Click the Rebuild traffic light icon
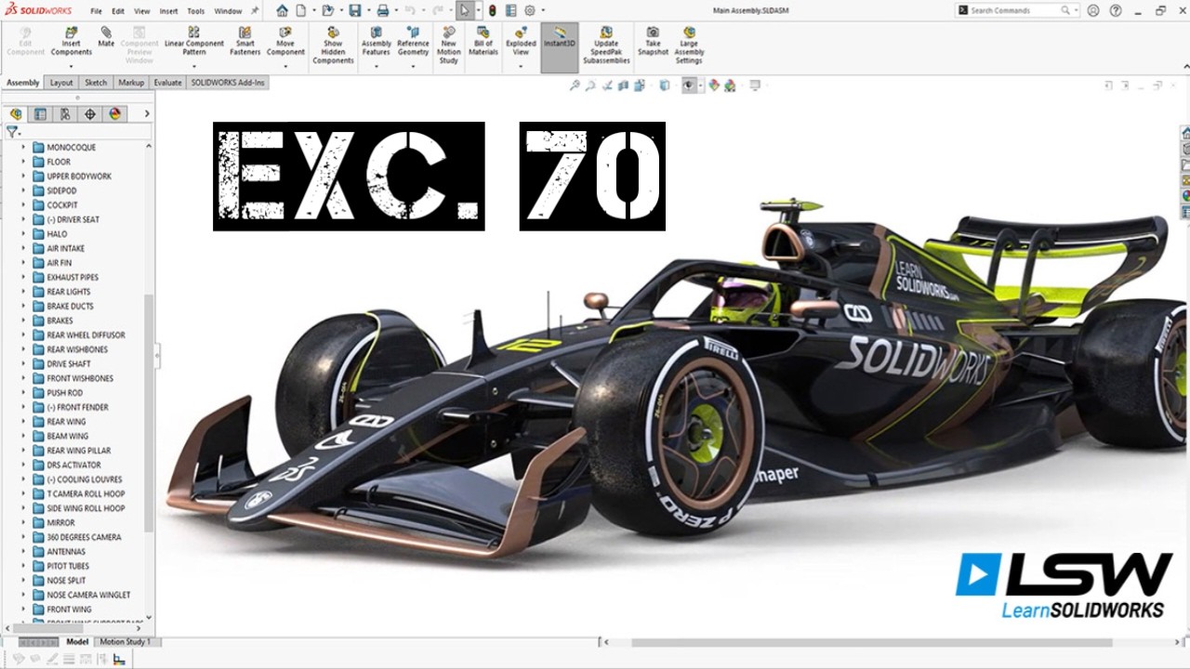Viewport: 1190px width, 669px height. (492, 10)
